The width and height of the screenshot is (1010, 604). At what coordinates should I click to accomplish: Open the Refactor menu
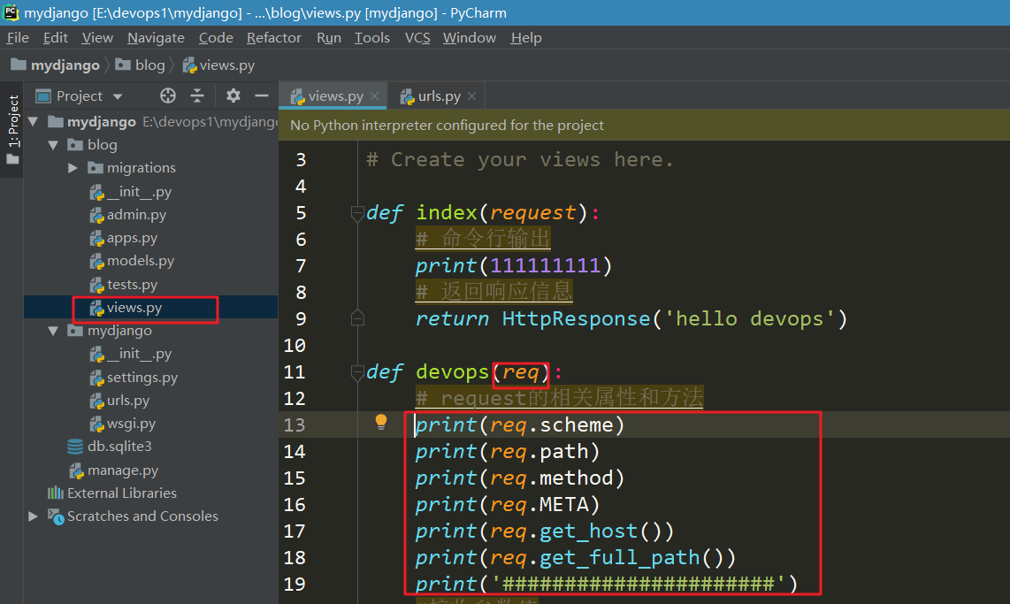pyautogui.click(x=273, y=38)
